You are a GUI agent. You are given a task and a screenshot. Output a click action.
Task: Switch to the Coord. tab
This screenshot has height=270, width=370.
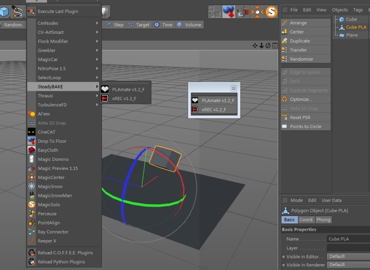[306, 220]
